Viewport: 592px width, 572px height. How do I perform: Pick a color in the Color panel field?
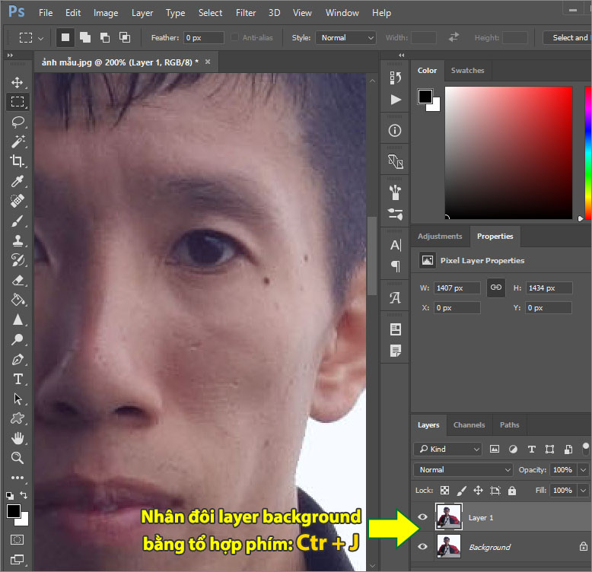tap(508, 153)
